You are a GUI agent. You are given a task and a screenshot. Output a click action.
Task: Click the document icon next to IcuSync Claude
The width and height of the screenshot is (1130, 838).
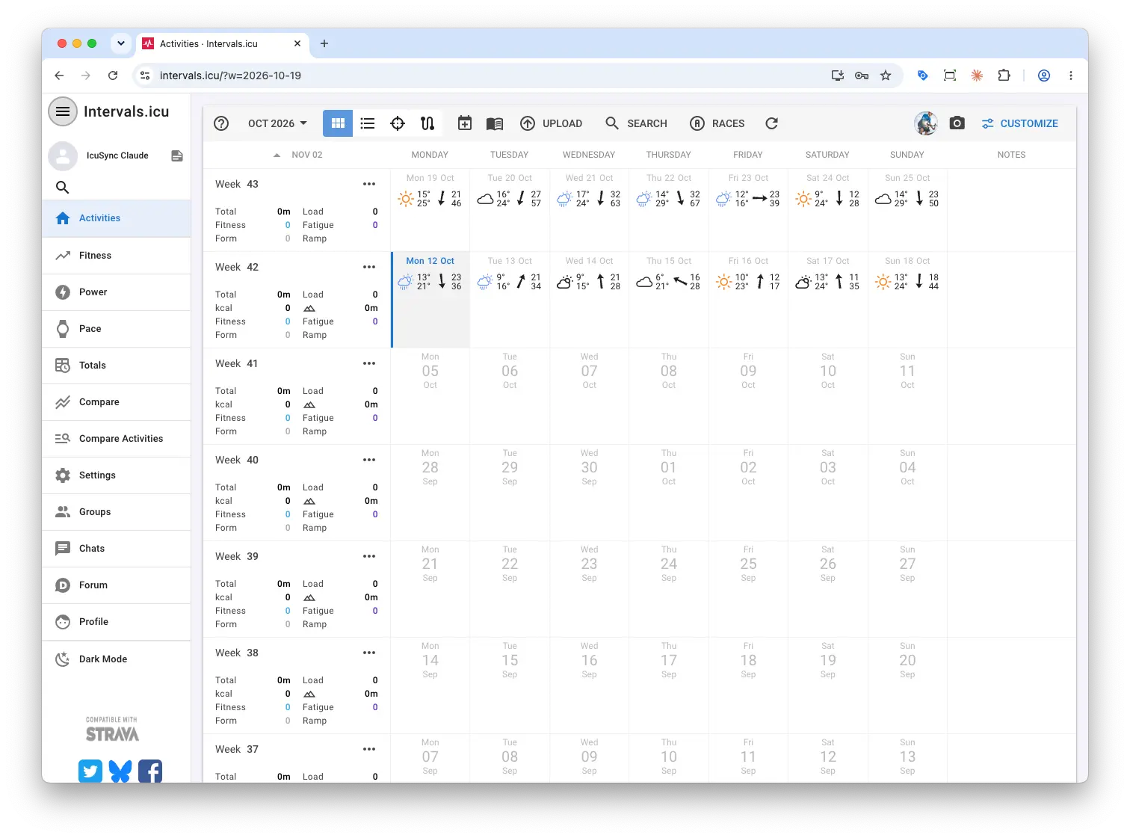(177, 155)
